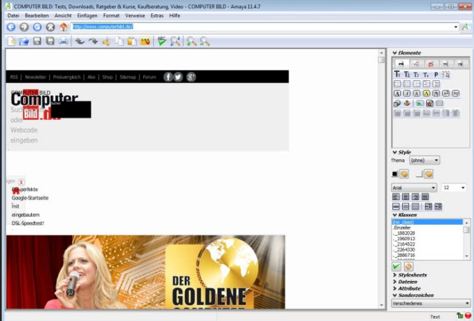Click the URL address field
The image size is (474, 321).
click(x=262, y=27)
